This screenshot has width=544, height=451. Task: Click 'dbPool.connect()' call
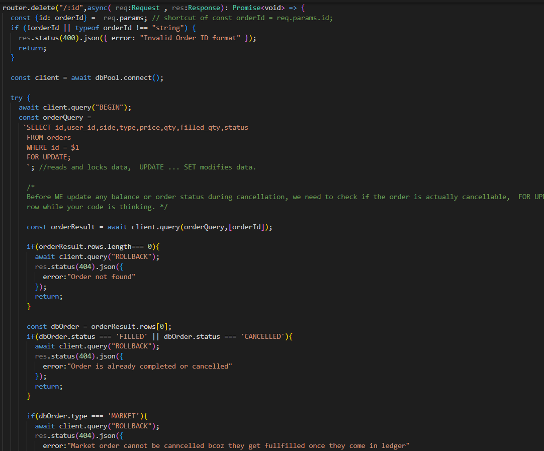pos(129,78)
